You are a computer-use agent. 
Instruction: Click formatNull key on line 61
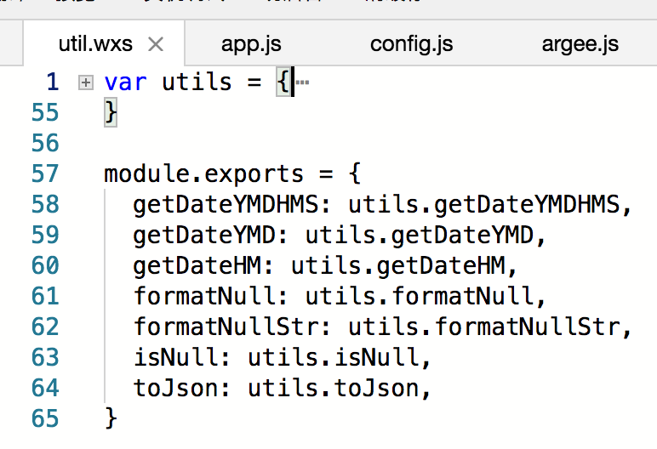point(203,297)
